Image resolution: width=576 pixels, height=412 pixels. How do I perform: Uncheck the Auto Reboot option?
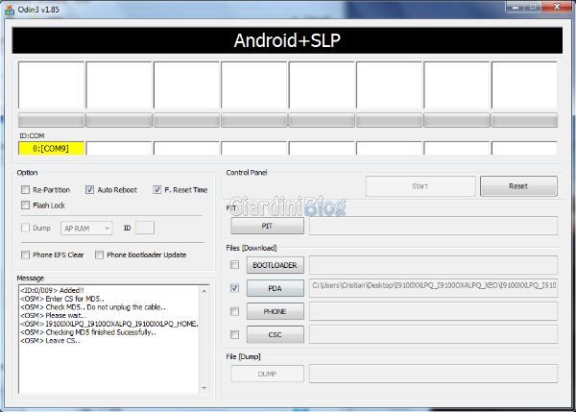coord(89,189)
